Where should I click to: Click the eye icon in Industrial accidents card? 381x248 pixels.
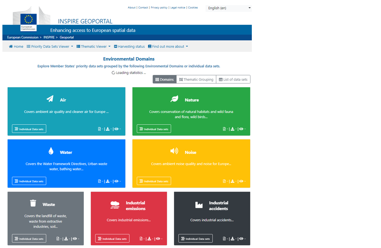point(241,239)
